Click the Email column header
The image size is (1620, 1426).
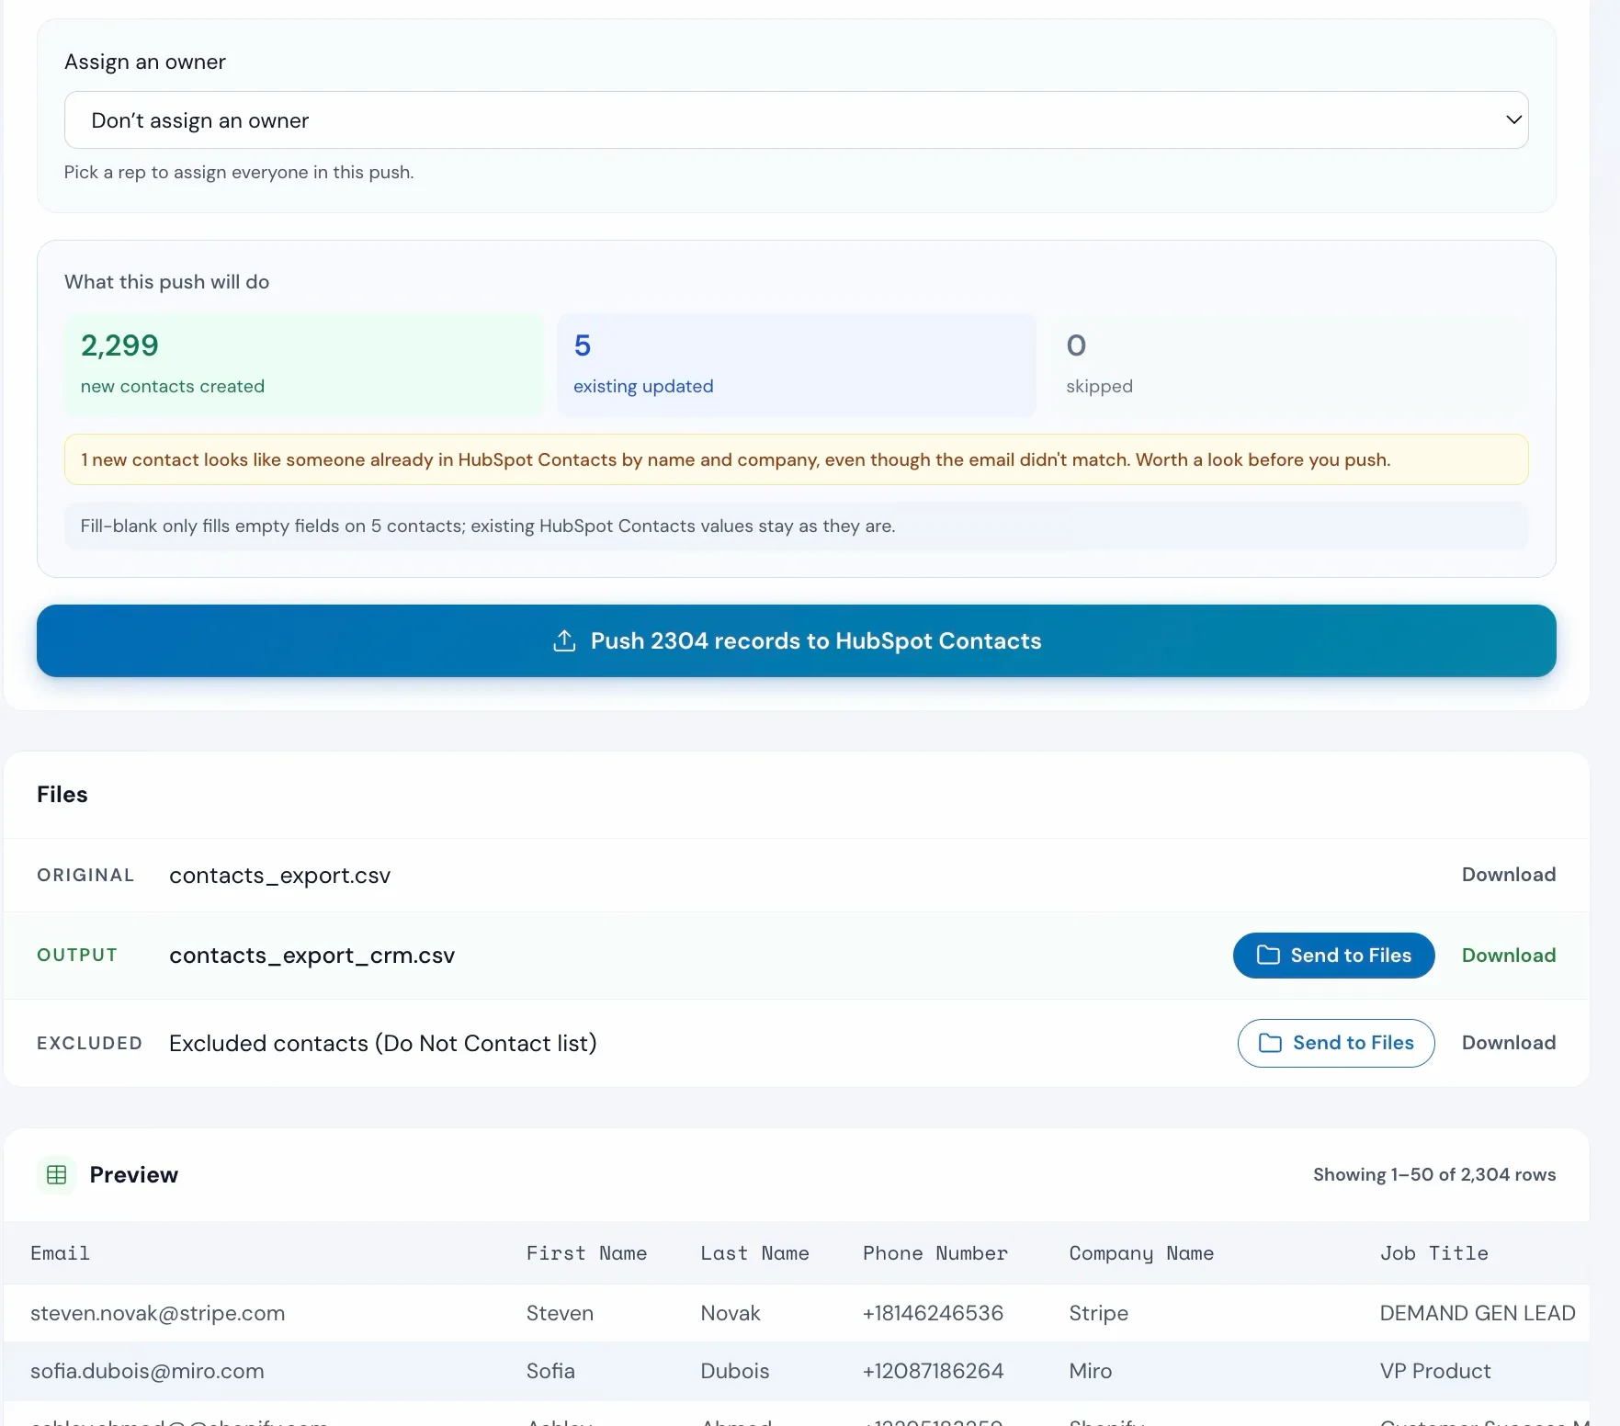(60, 1253)
